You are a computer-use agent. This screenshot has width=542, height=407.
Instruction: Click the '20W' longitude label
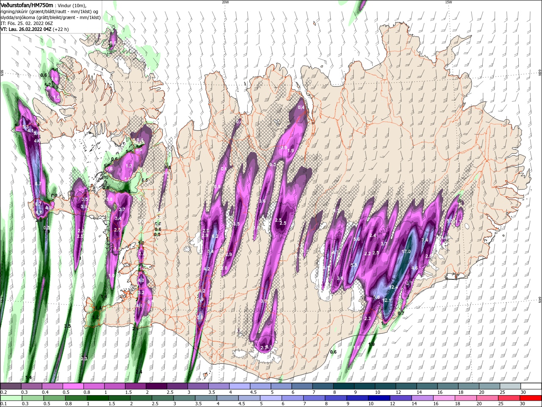click(x=225, y=2)
